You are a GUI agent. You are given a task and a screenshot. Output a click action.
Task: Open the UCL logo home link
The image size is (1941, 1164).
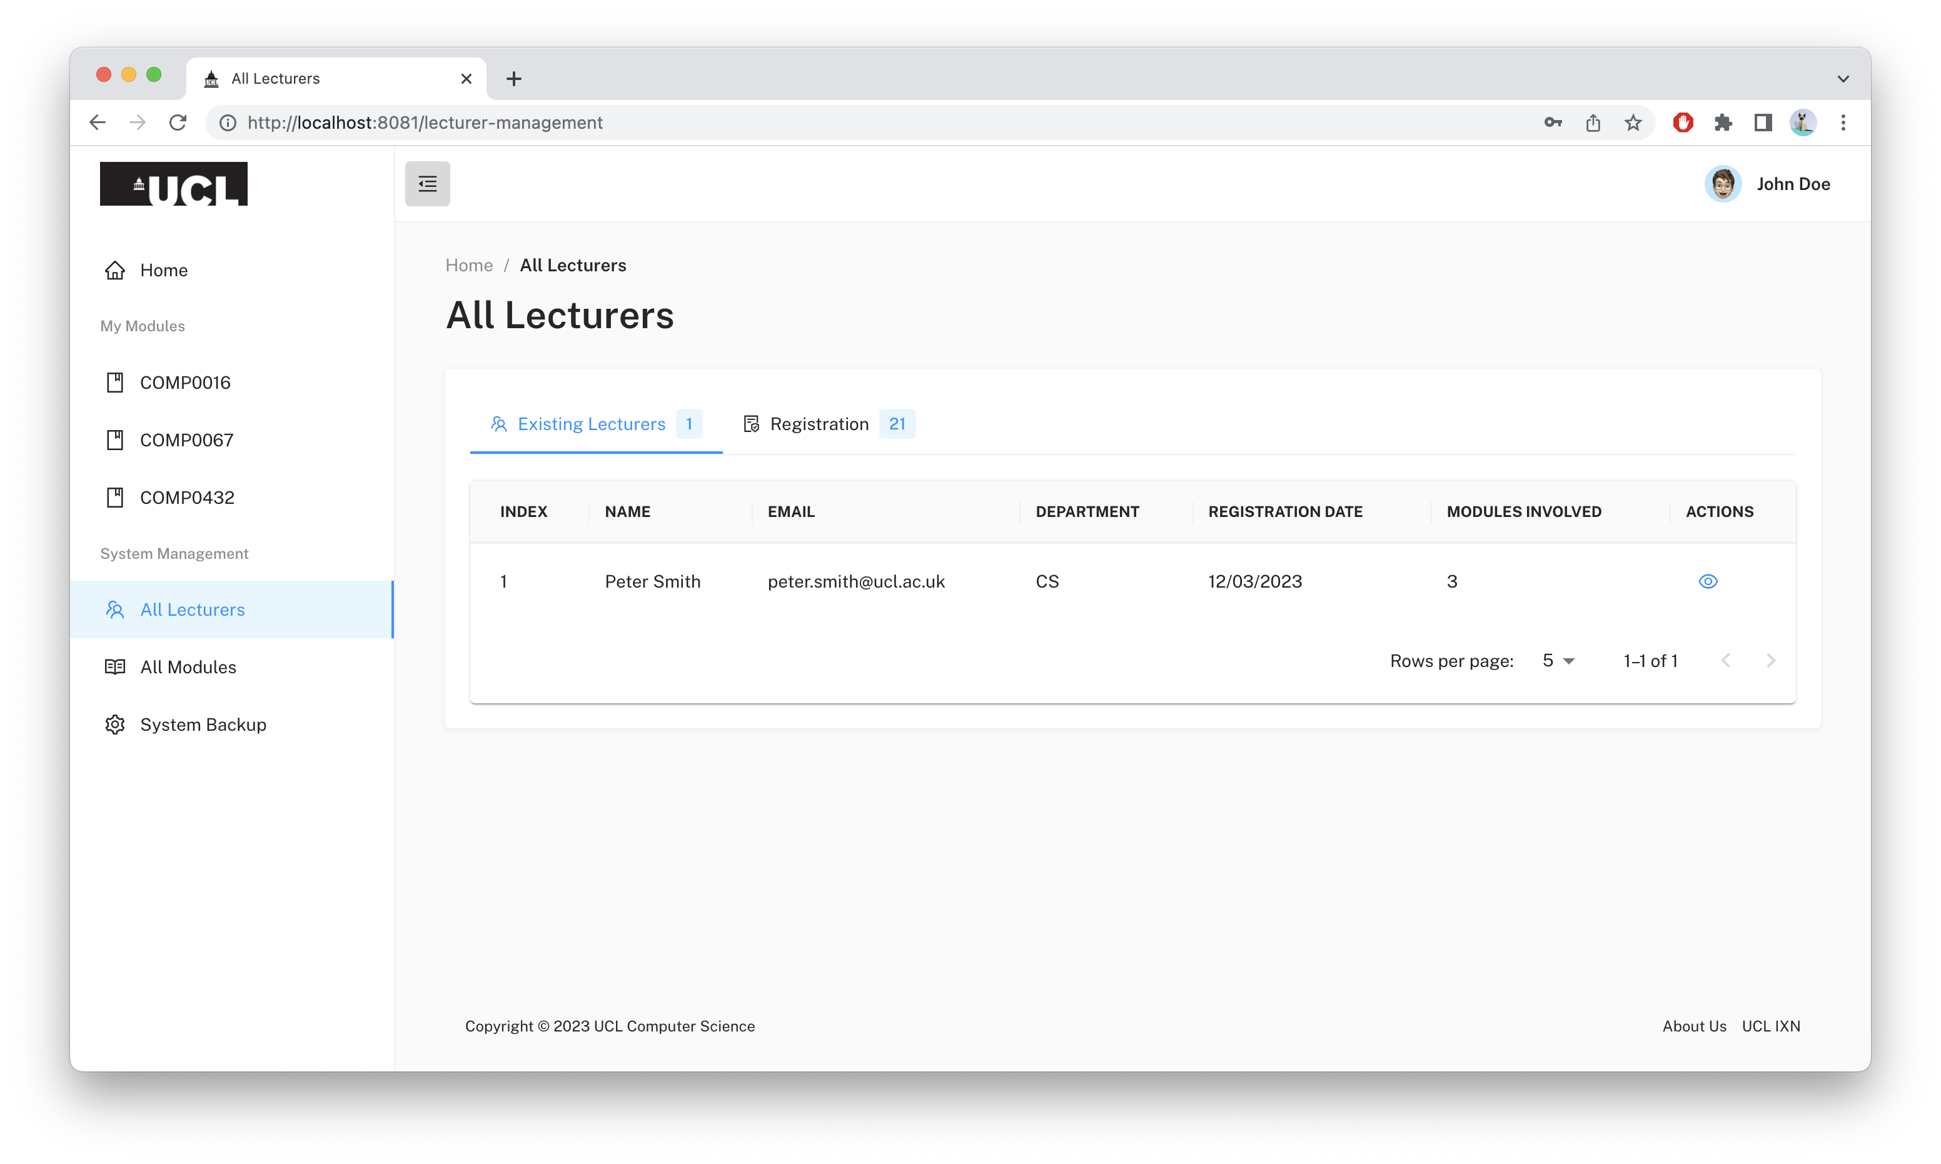click(173, 184)
